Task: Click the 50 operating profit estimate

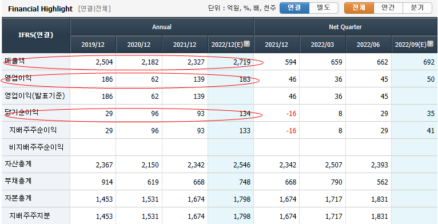Action: [x=431, y=79]
